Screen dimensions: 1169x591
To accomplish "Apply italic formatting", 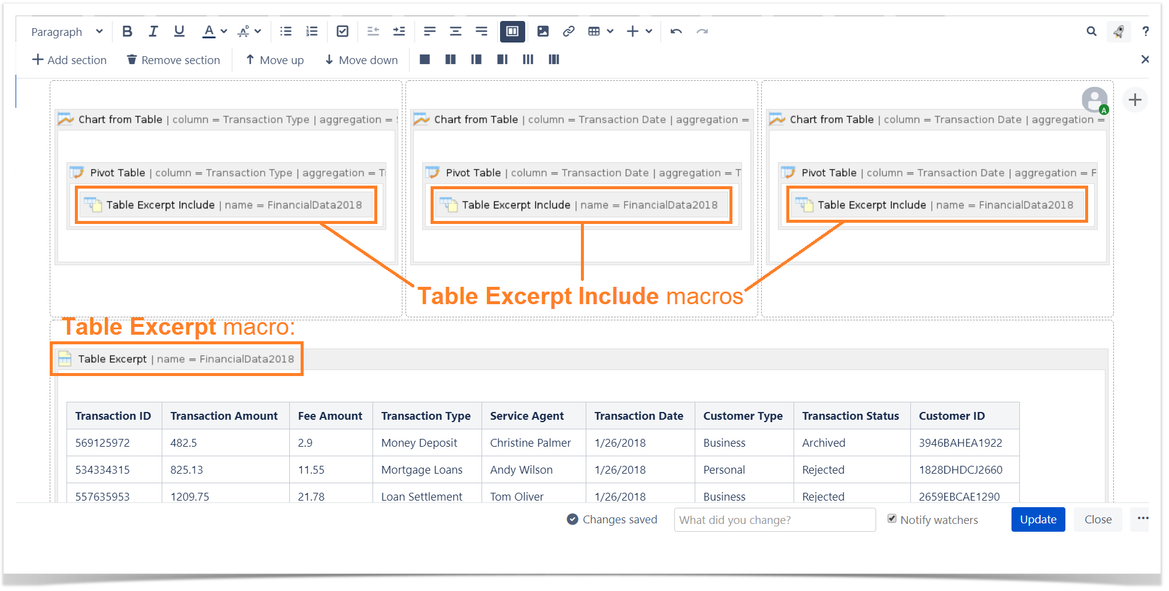I will 153,31.
